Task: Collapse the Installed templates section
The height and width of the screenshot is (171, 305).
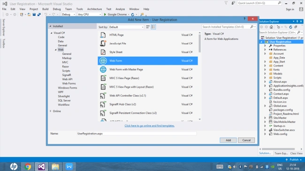Action: pyautogui.click(x=50, y=26)
